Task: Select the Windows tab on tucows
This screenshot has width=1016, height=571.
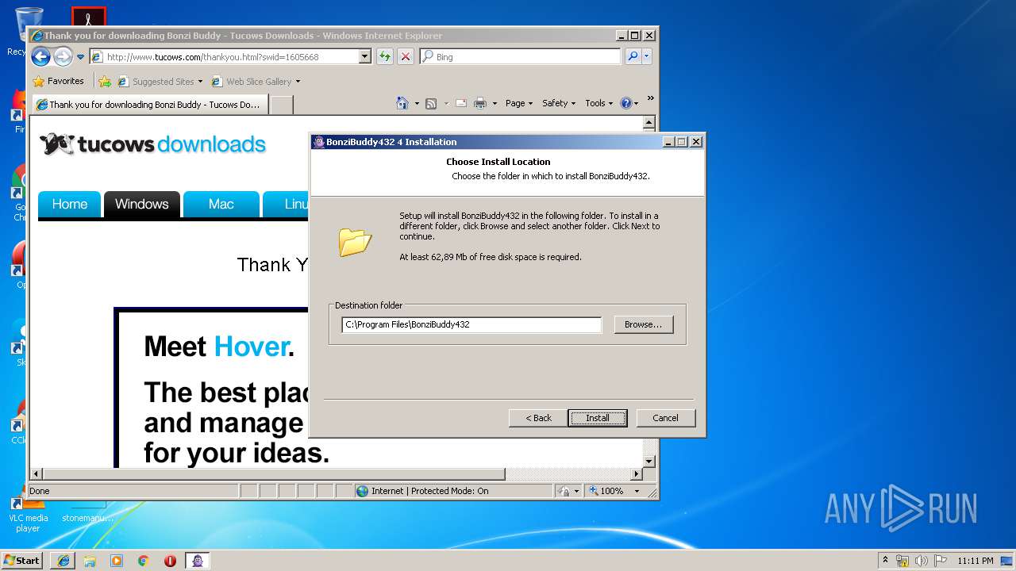Action: pyautogui.click(x=141, y=204)
